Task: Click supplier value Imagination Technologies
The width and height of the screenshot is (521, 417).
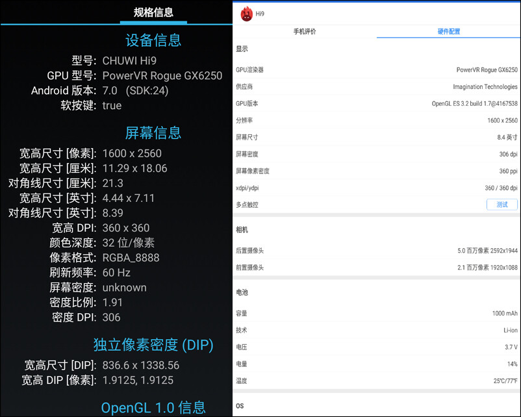Action: (485, 87)
